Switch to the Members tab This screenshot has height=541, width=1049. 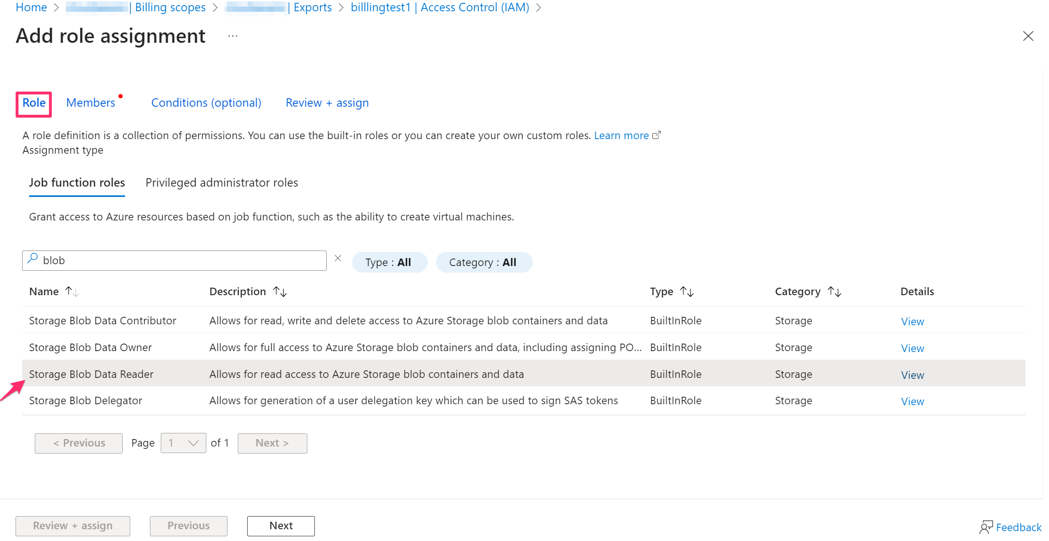(x=91, y=103)
